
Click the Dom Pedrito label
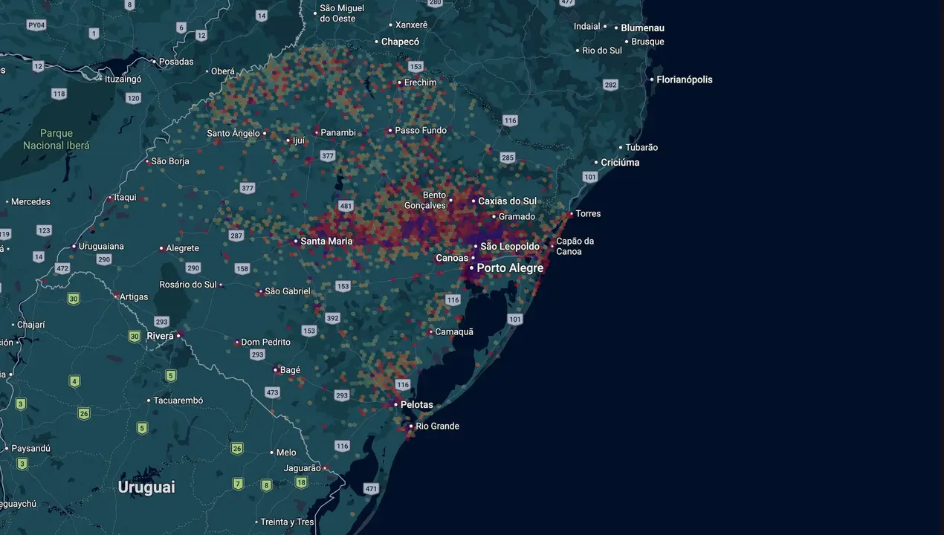click(265, 342)
